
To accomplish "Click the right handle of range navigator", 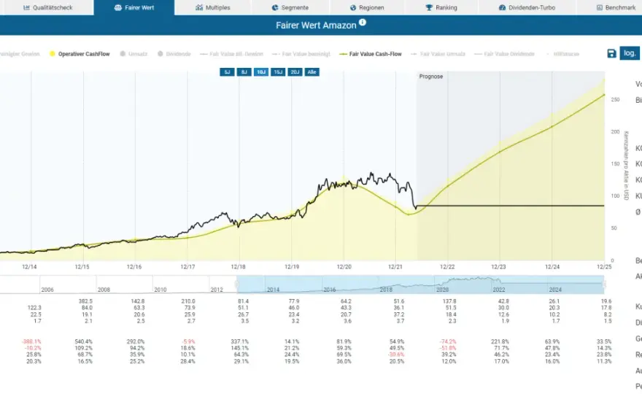I will point(604,285).
